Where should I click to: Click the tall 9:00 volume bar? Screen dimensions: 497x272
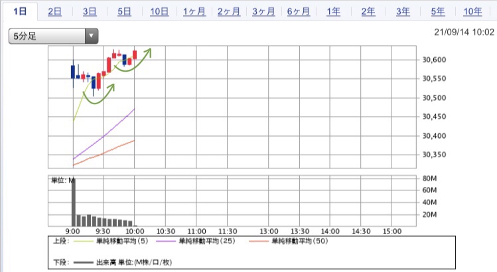[73, 202]
